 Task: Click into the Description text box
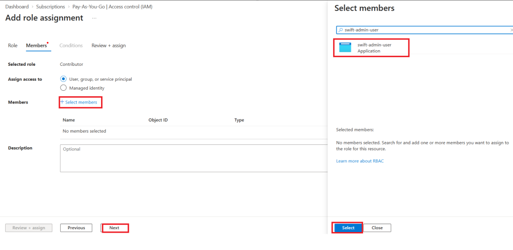194,158
